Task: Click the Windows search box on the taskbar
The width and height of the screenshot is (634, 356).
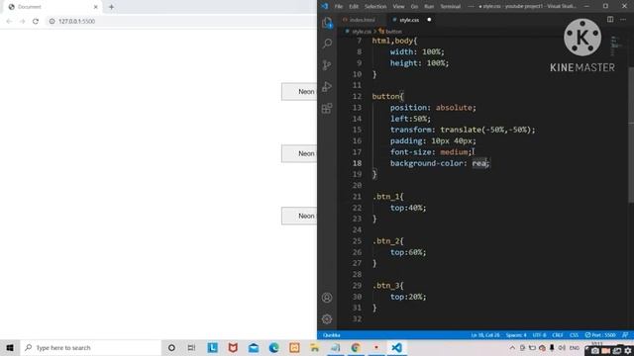Action: point(91,347)
